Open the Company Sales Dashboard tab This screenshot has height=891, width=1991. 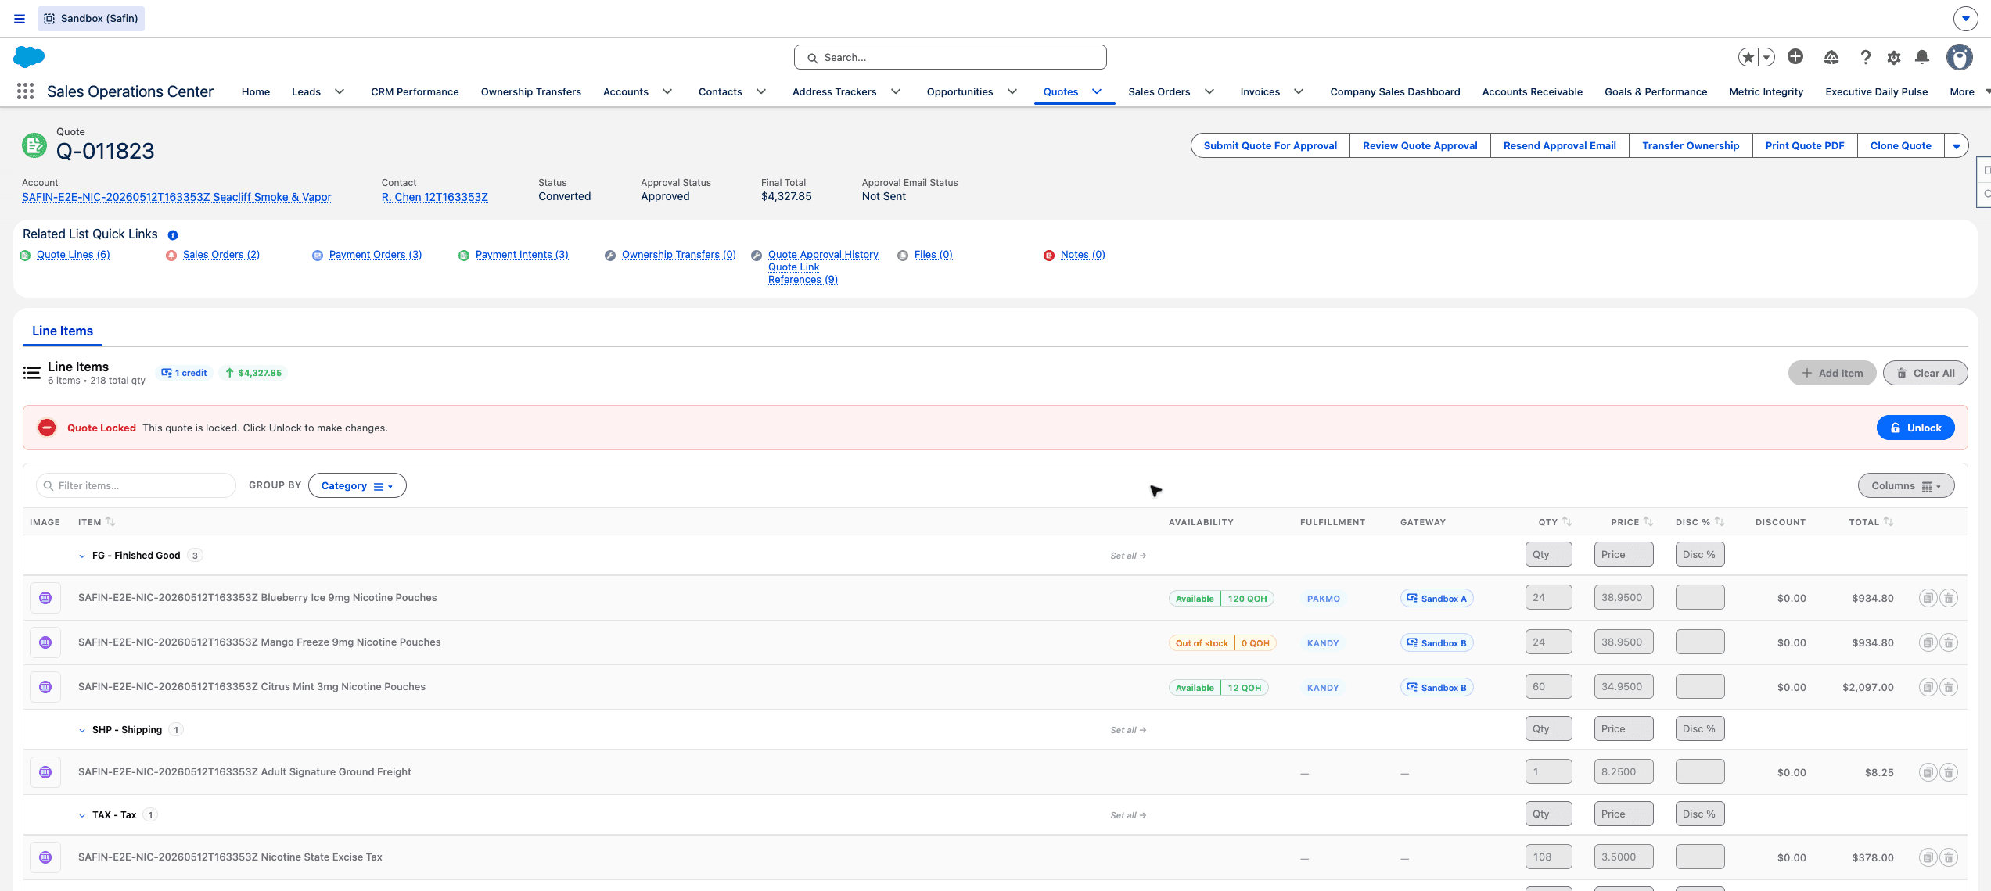pos(1395,91)
